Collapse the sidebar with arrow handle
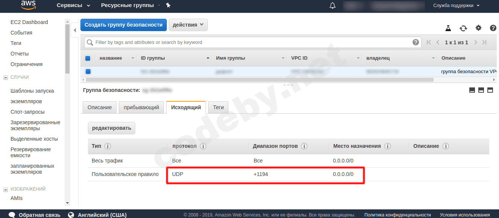499x218 pixels. [x=75, y=30]
